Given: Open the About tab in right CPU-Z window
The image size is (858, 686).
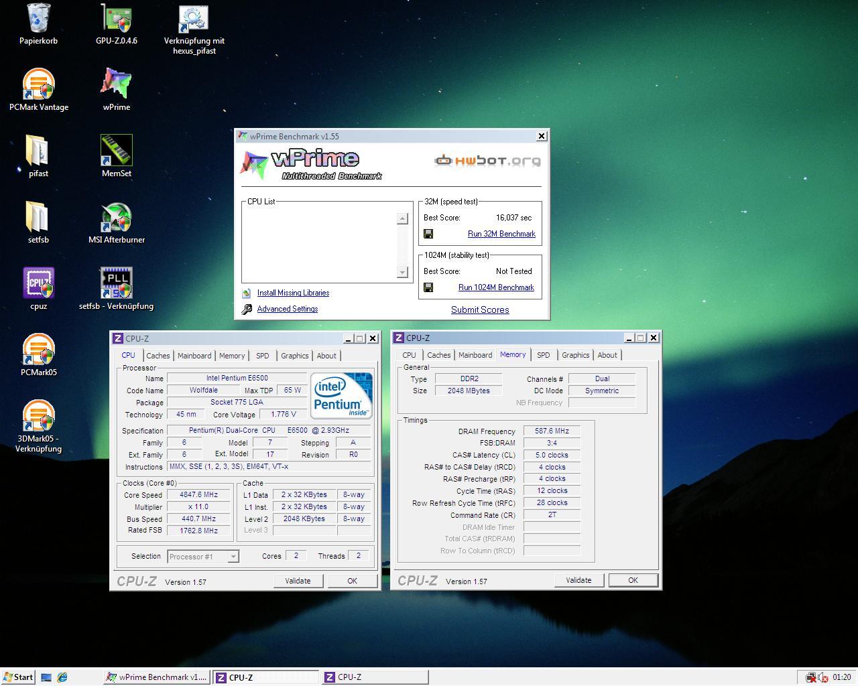Looking at the screenshot, I should click(607, 355).
